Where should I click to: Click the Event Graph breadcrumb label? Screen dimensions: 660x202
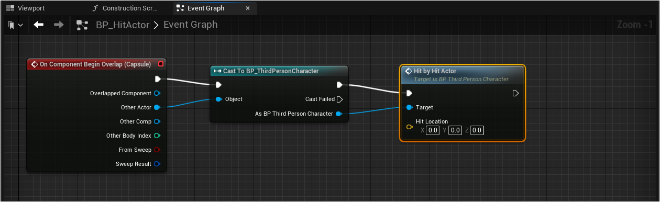point(190,25)
